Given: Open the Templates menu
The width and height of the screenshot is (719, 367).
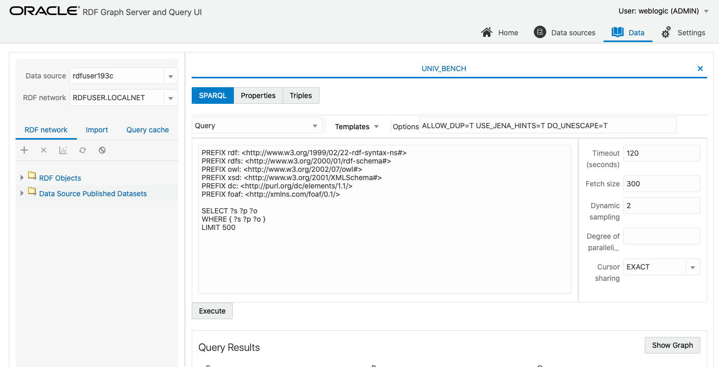Looking at the screenshot, I should coord(357,126).
